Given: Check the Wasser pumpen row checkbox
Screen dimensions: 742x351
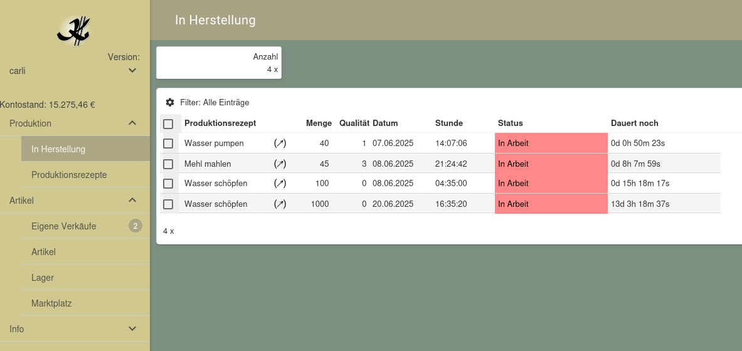Looking at the screenshot, I should pyautogui.click(x=168, y=144).
